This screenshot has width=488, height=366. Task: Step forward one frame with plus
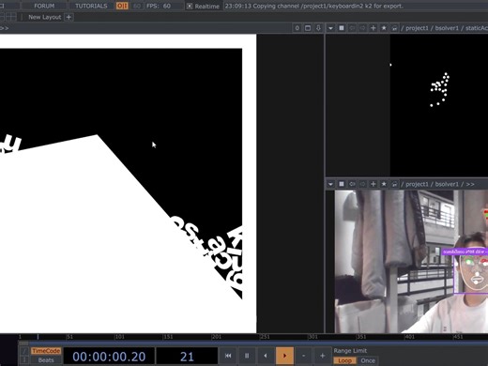point(322,356)
